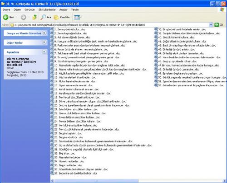This screenshot has width=227, height=183.
Task: Expand the Diğer Yerler panel chevron
Action: click(x=44, y=42)
